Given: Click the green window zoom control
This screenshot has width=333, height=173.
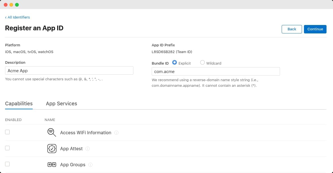Looking at the screenshot, I should [17, 4].
